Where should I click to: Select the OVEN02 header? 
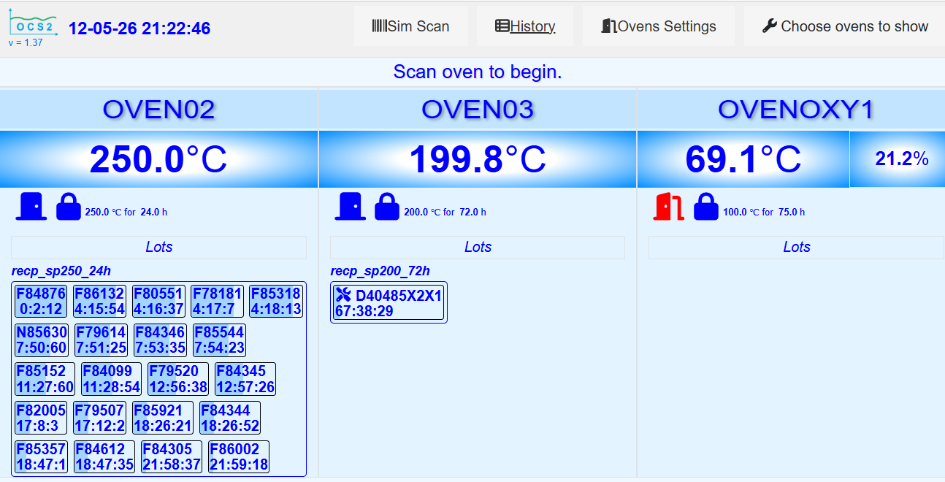pos(158,110)
